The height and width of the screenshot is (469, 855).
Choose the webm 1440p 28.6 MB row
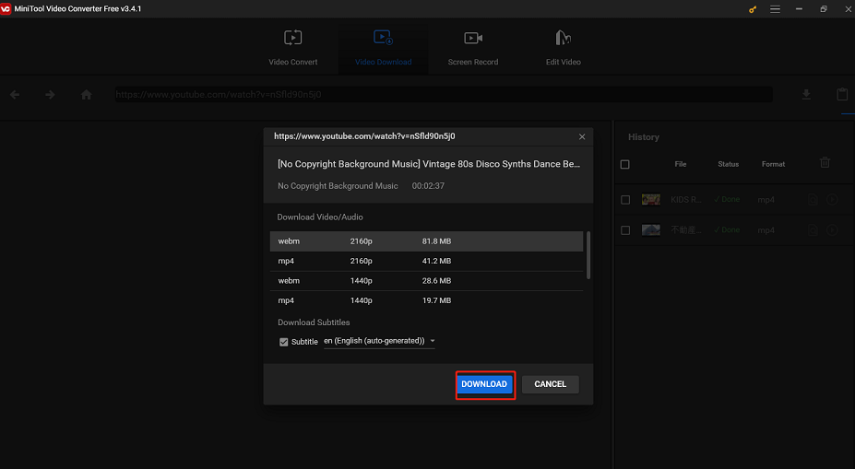(426, 280)
